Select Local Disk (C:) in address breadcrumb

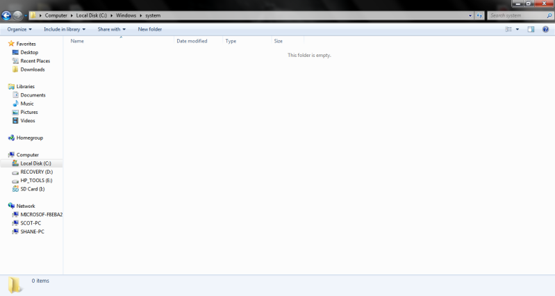click(x=91, y=15)
